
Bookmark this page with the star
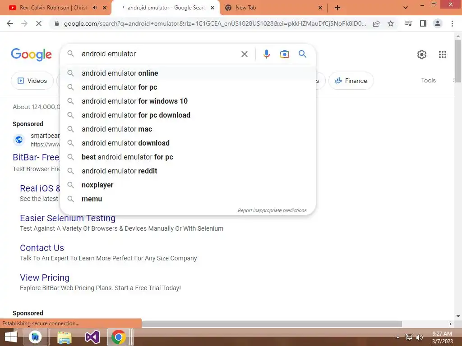pyautogui.click(x=391, y=23)
